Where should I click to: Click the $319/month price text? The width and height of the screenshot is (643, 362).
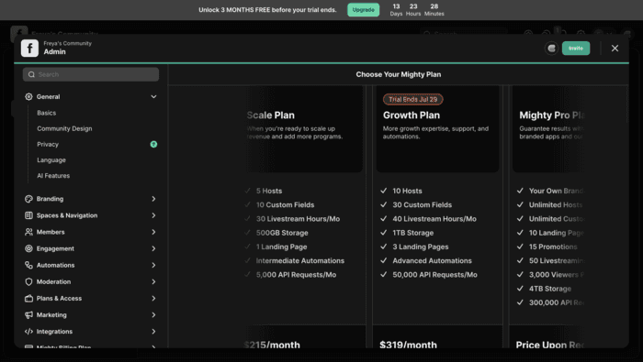(x=408, y=345)
